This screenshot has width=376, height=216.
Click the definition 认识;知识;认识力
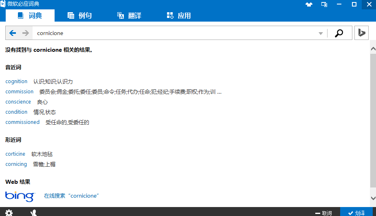pyautogui.click(x=53, y=82)
